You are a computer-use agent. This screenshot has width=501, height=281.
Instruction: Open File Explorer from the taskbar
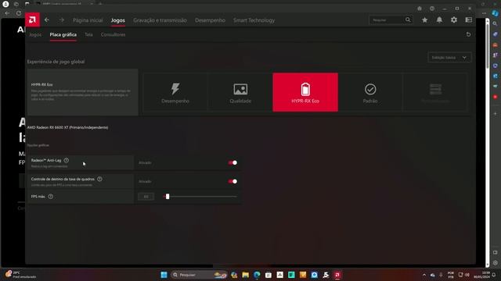pyautogui.click(x=245, y=275)
